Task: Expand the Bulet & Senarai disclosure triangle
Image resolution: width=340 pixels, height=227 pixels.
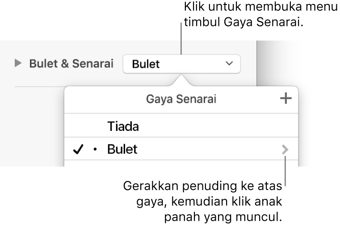Action: click(x=18, y=64)
